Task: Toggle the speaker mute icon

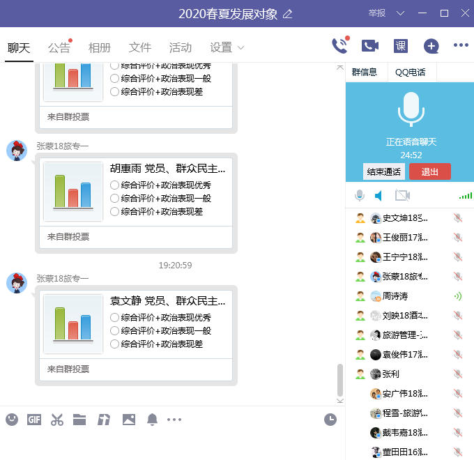Action: [x=379, y=196]
